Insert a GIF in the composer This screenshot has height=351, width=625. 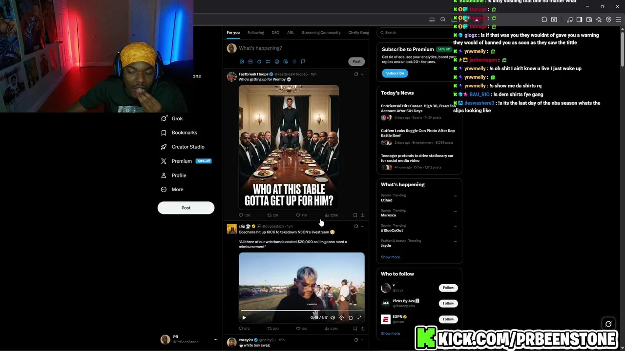tap(250, 61)
